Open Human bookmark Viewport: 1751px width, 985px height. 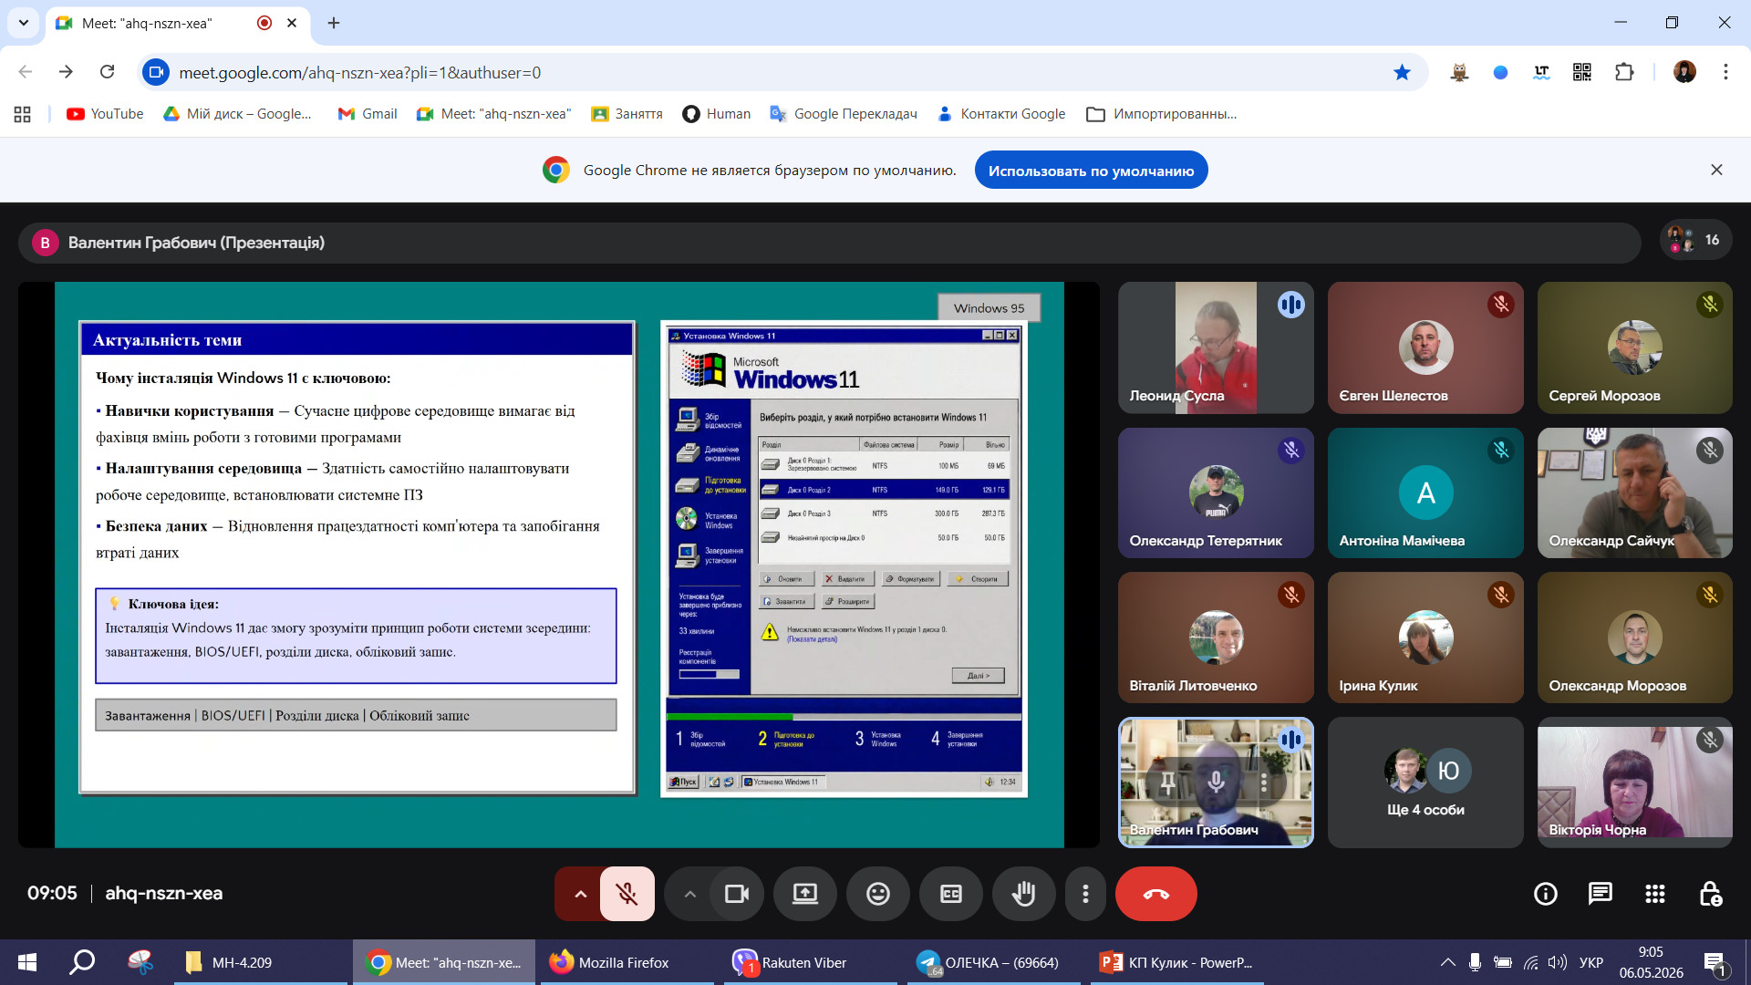(717, 114)
